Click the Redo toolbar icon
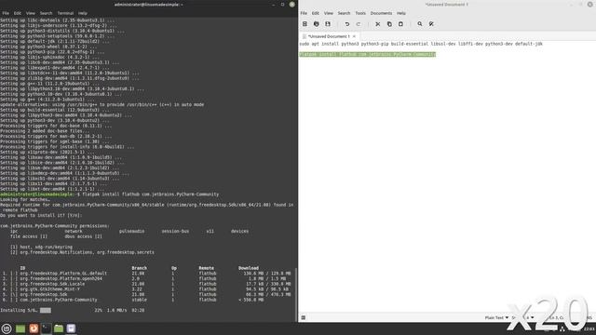The height and width of the screenshot is (335, 596). pos(358,24)
